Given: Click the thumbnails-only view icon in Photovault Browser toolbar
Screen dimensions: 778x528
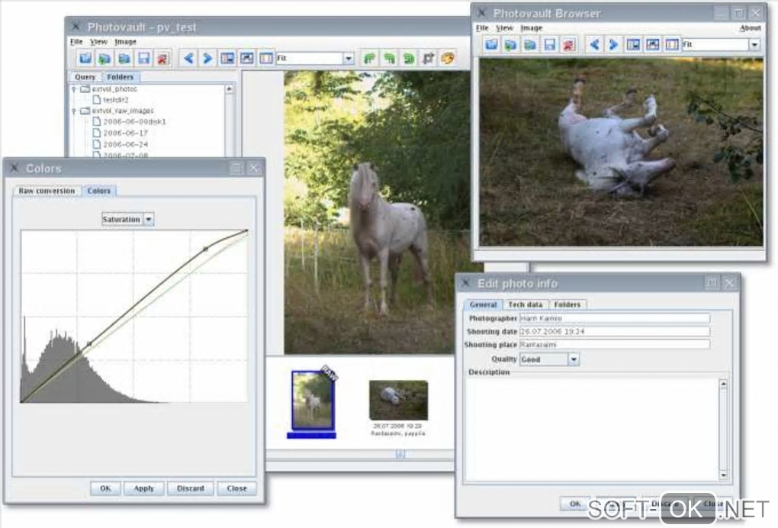Looking at the screenshot, I should [672, 45].
